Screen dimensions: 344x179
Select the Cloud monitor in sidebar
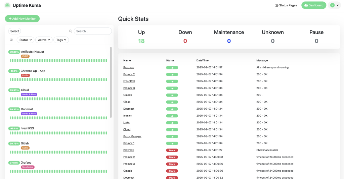[x=25, y=90]
